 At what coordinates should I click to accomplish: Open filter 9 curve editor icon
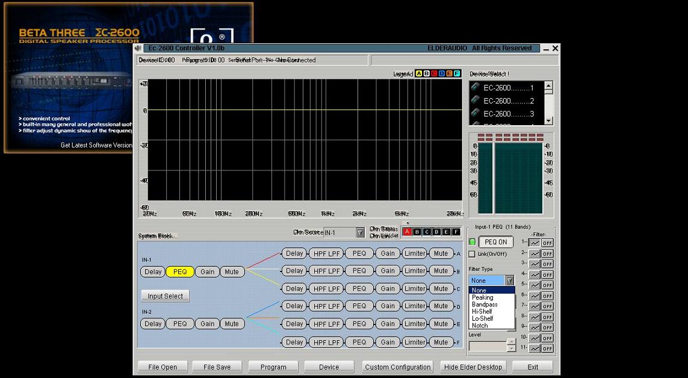point(535,327)
